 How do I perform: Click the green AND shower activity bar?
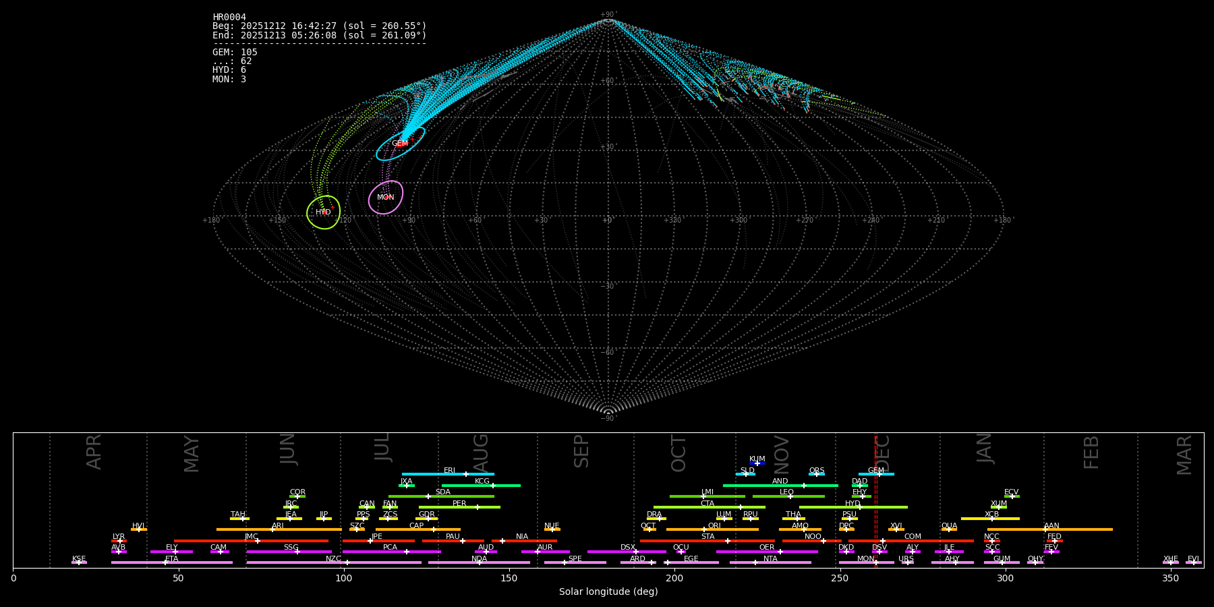762,486
